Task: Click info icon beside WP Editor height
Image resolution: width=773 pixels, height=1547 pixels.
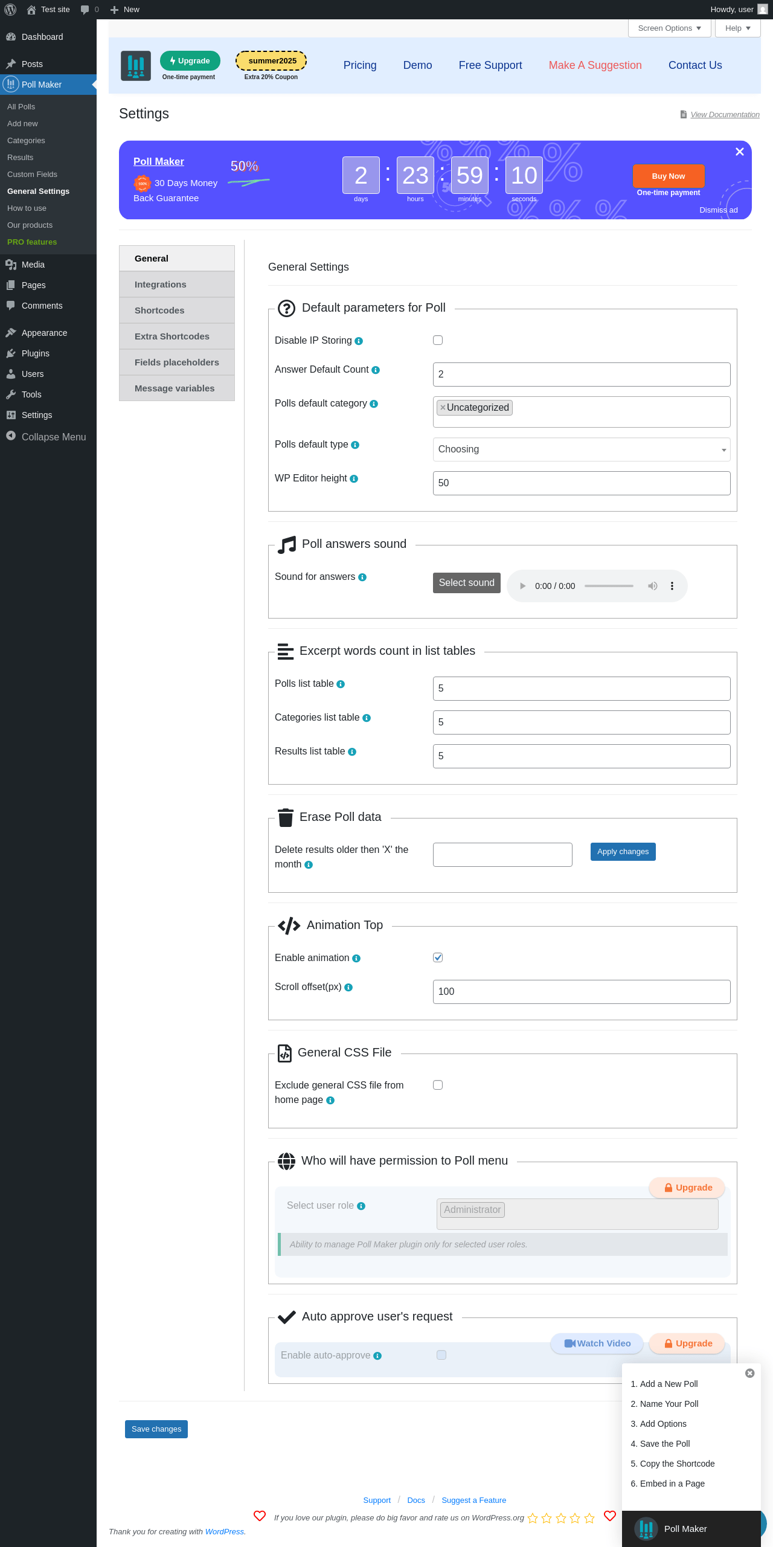Action: tap(354, 479)
